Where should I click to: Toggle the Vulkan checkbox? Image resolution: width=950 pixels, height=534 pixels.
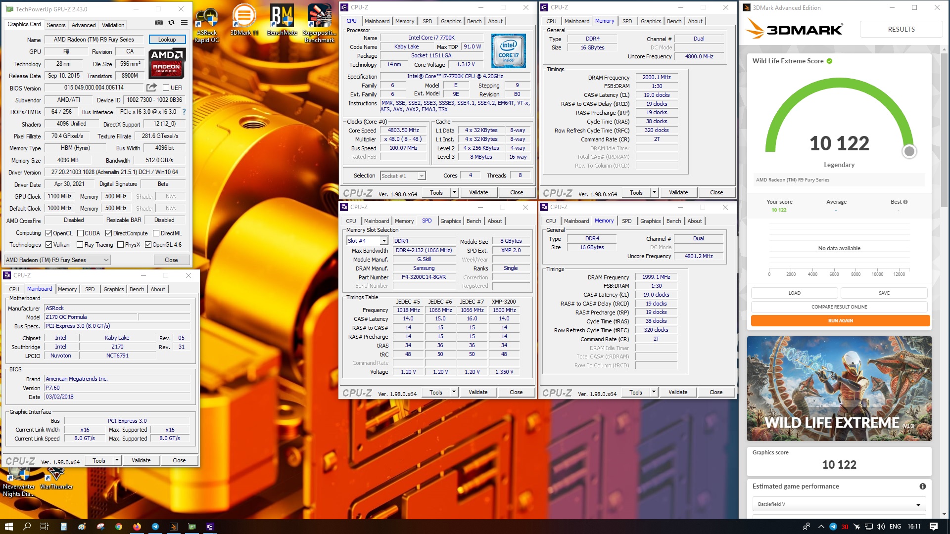[48, 245]
